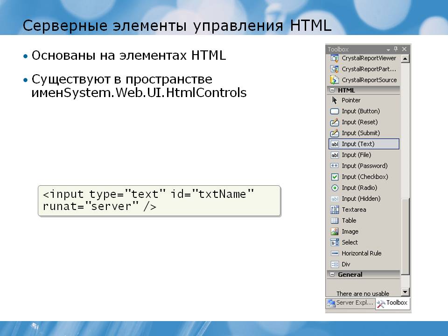Click the Input (Submit) icon
448x336 pixels.
(334, 133)
